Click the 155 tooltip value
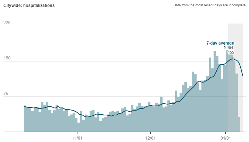 tap(231, 53)
